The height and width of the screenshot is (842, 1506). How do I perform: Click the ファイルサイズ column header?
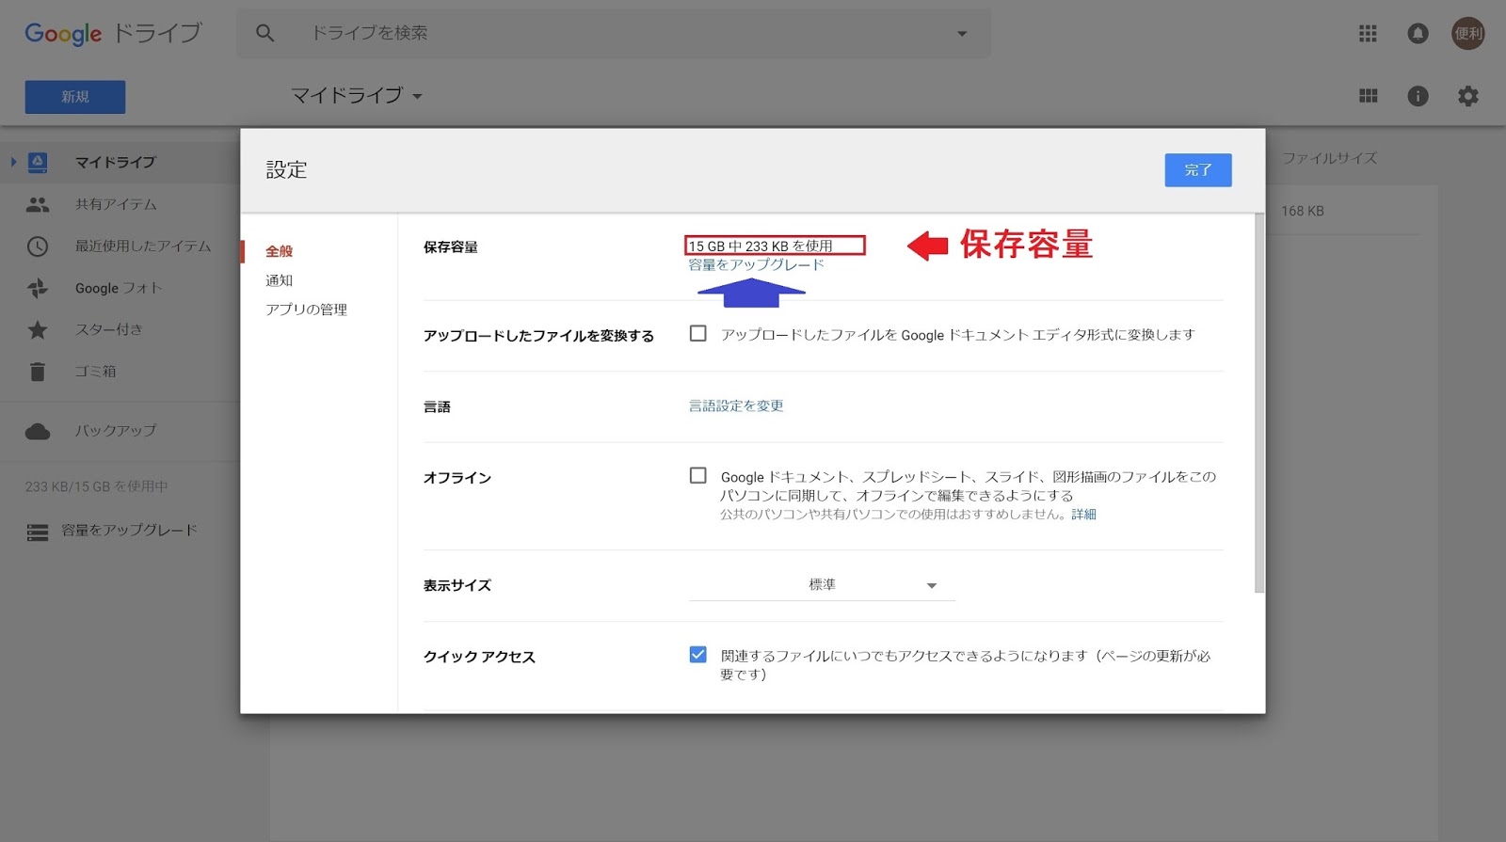click(1329, 158)
